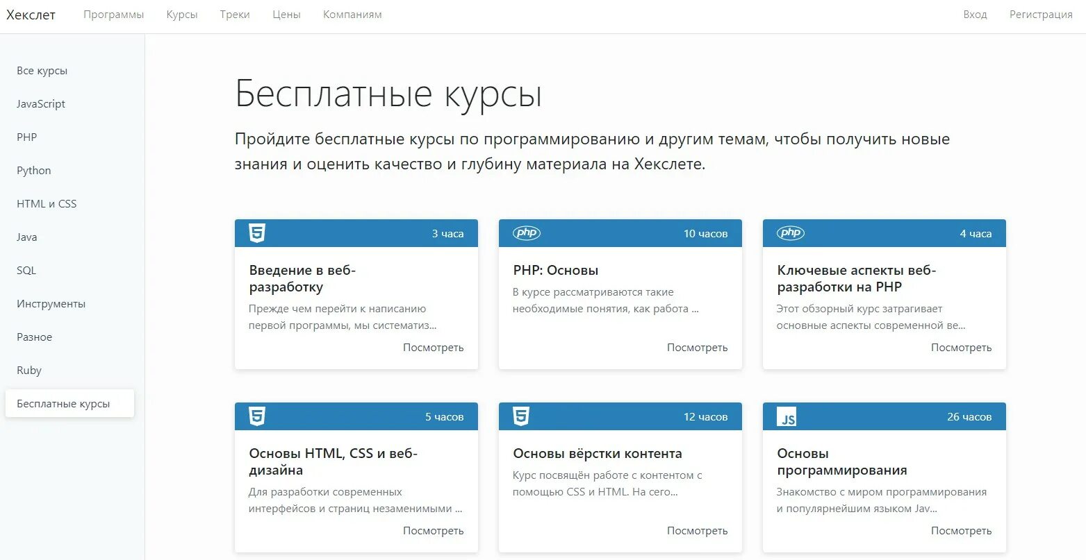Open the Программы menu item
This screenshot has width=1086, height=560.
coord(114,15)
